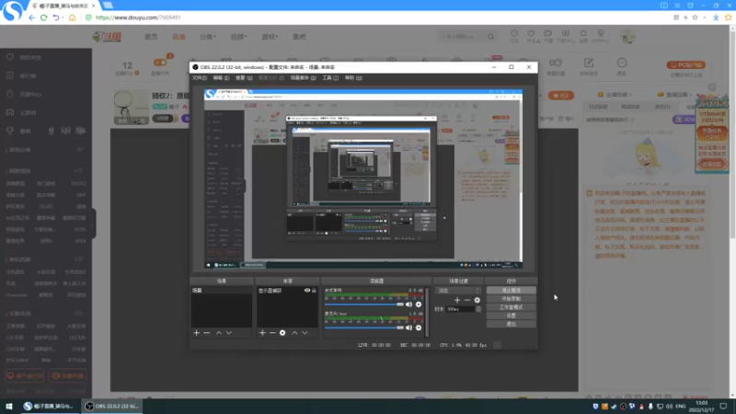Move scene down in OBS Scenes panel

(x=229, y=333)
